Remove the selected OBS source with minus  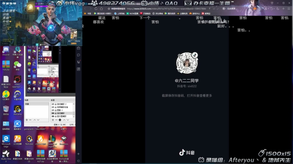(56, 120)
